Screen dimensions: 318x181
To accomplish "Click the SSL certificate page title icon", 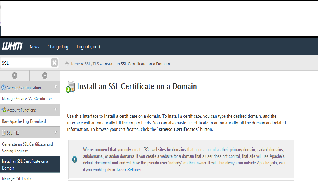I will pyautogui.click(x=70, y=86).
